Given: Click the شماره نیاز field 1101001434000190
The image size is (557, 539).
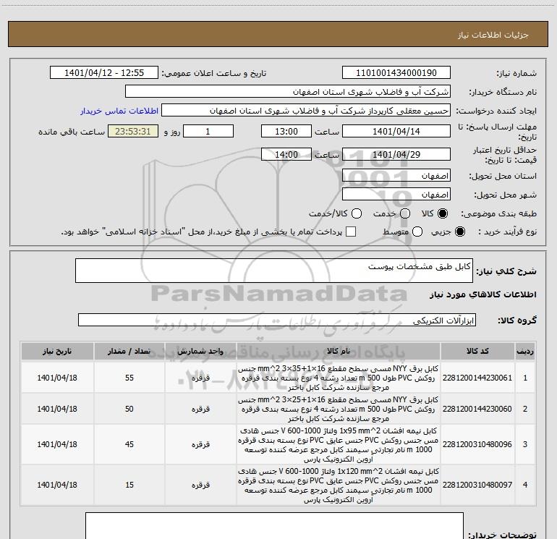Looking at the screenshot, I should (x=396, y=73).
